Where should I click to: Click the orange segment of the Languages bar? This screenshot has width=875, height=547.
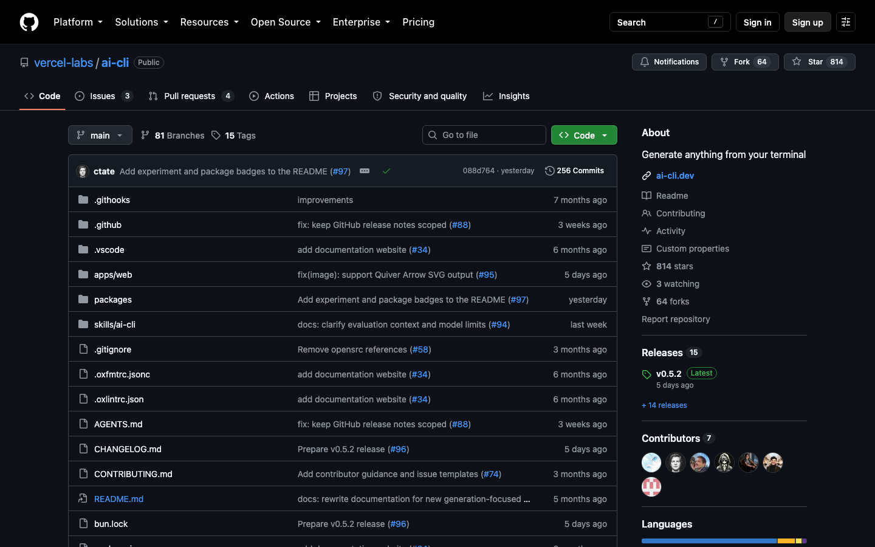click(786, 541)
